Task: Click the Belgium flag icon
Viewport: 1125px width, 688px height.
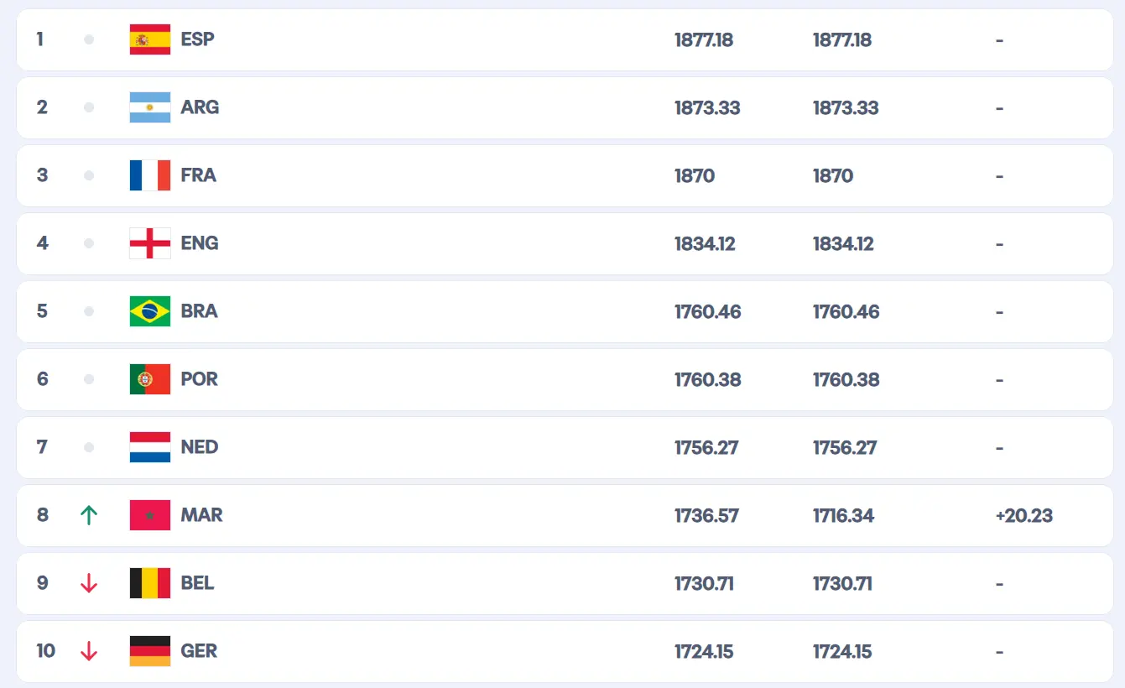Action: click(150, 583)
